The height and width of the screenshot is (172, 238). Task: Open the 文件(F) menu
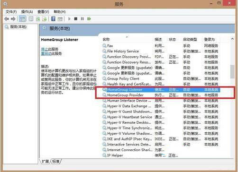[11, 12]
